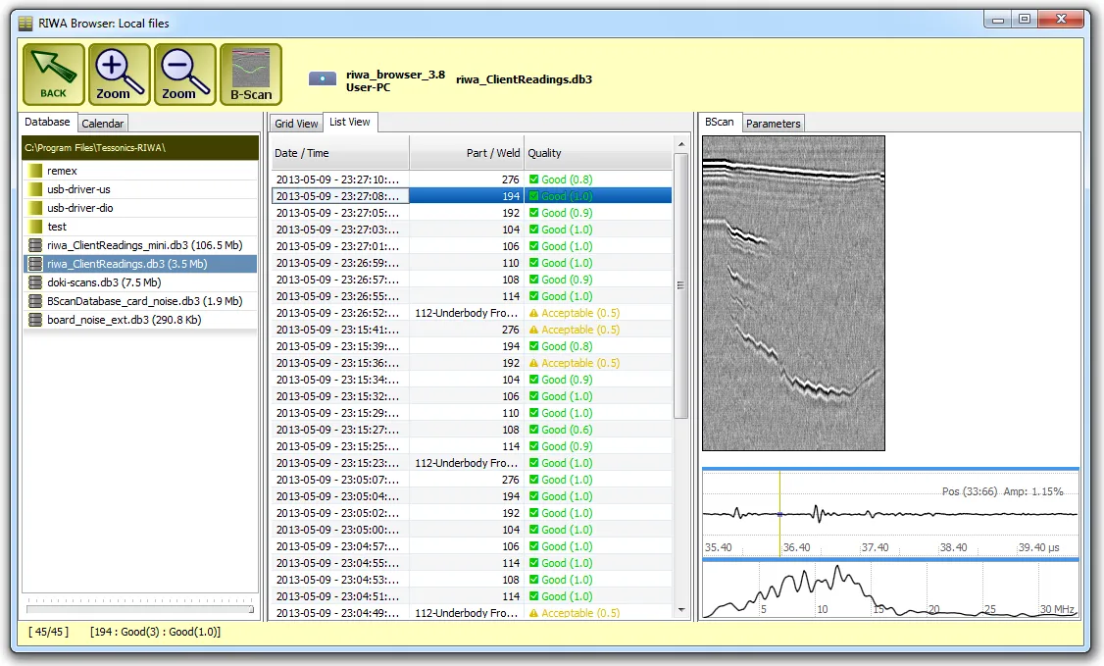Click the BACK arrow icon

pyautogui.click(x=52, y=74)
